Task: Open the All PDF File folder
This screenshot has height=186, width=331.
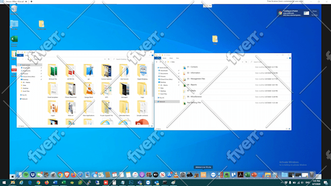Action: click(71, 72)
